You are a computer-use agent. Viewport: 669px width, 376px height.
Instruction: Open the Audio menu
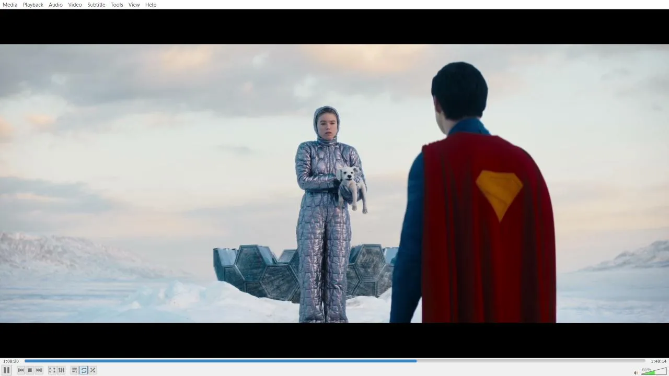tap(56, 5)
